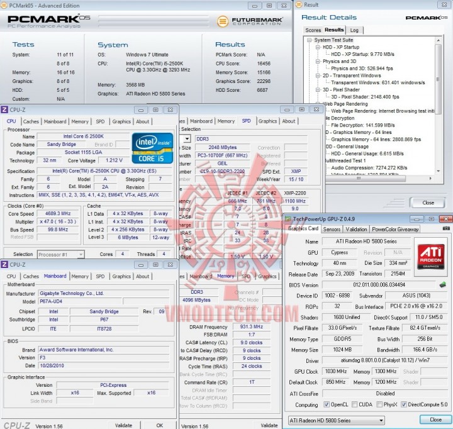Collapse the Physics and 3D node
Viewport: 453px width, 429px height.
coord(318,61)
